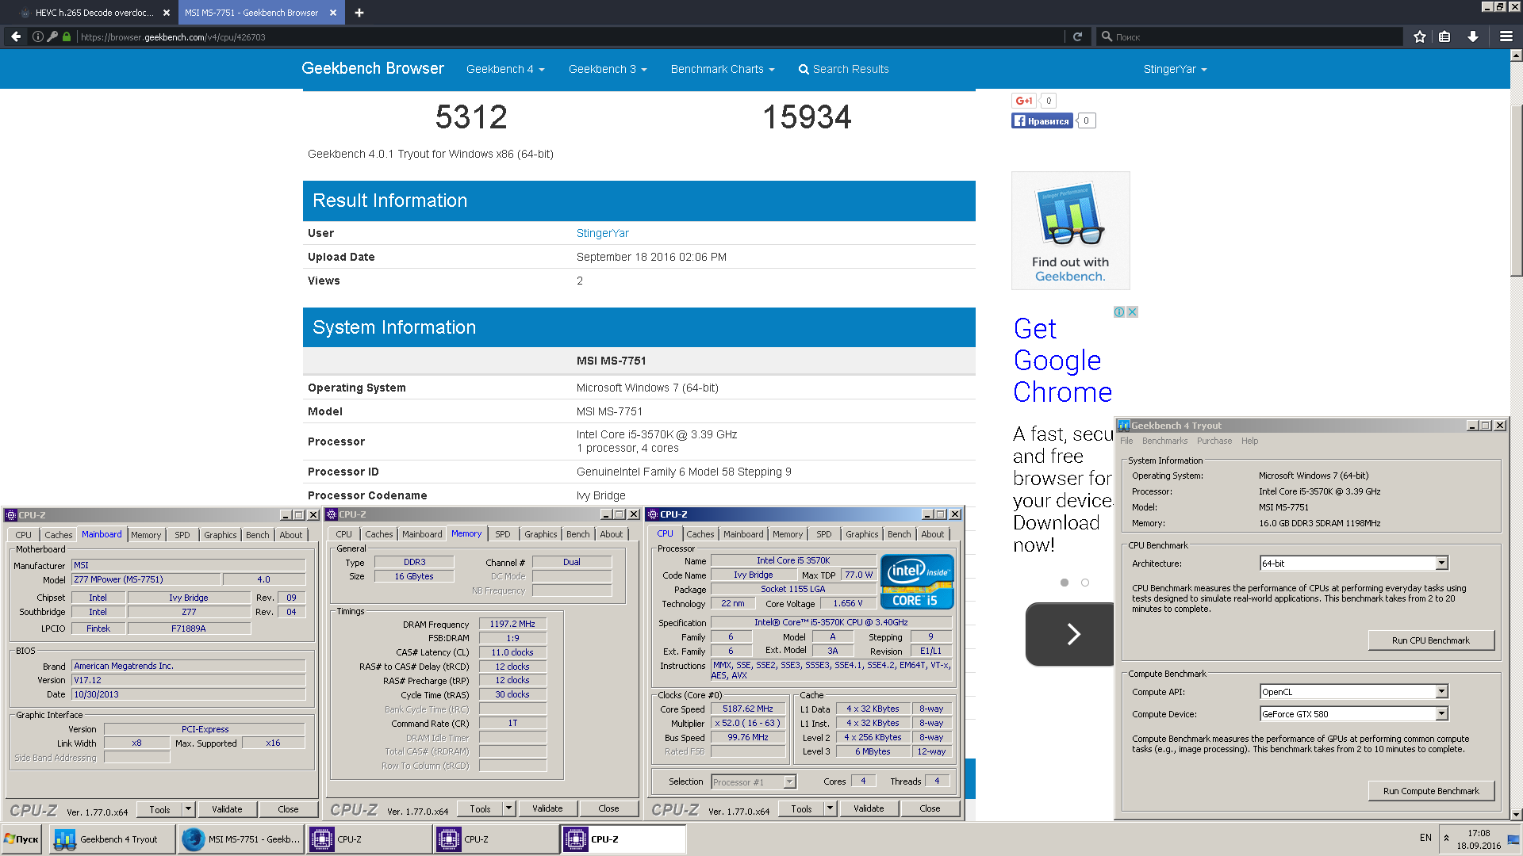
Task: Open the Graphics tab in active CPU-Z window
Action: [x=861, y=534]
